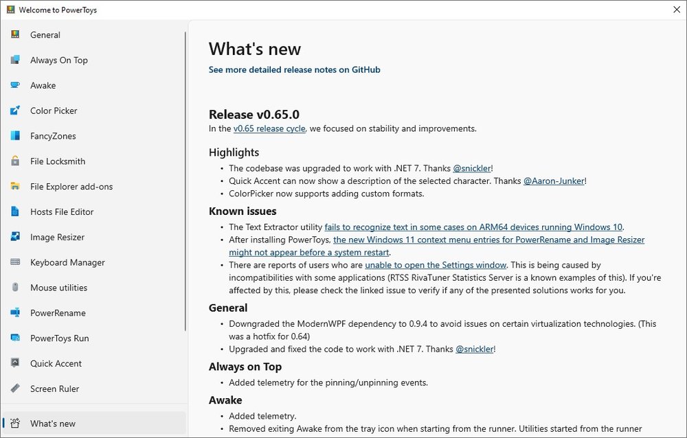687x438 pixels.
Task: Click the Awake coffee cup icon
Action: [15, 85]
